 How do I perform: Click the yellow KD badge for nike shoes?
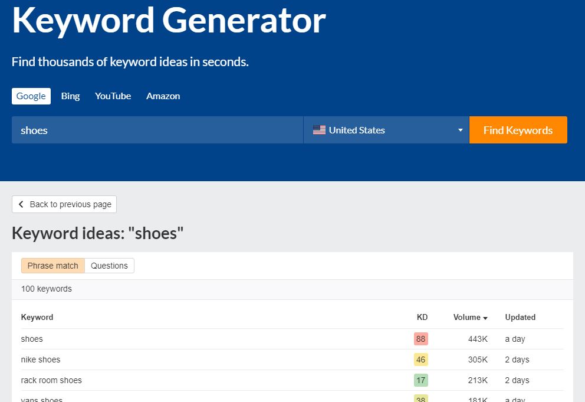pyautogui.click(x=421, y=359)
